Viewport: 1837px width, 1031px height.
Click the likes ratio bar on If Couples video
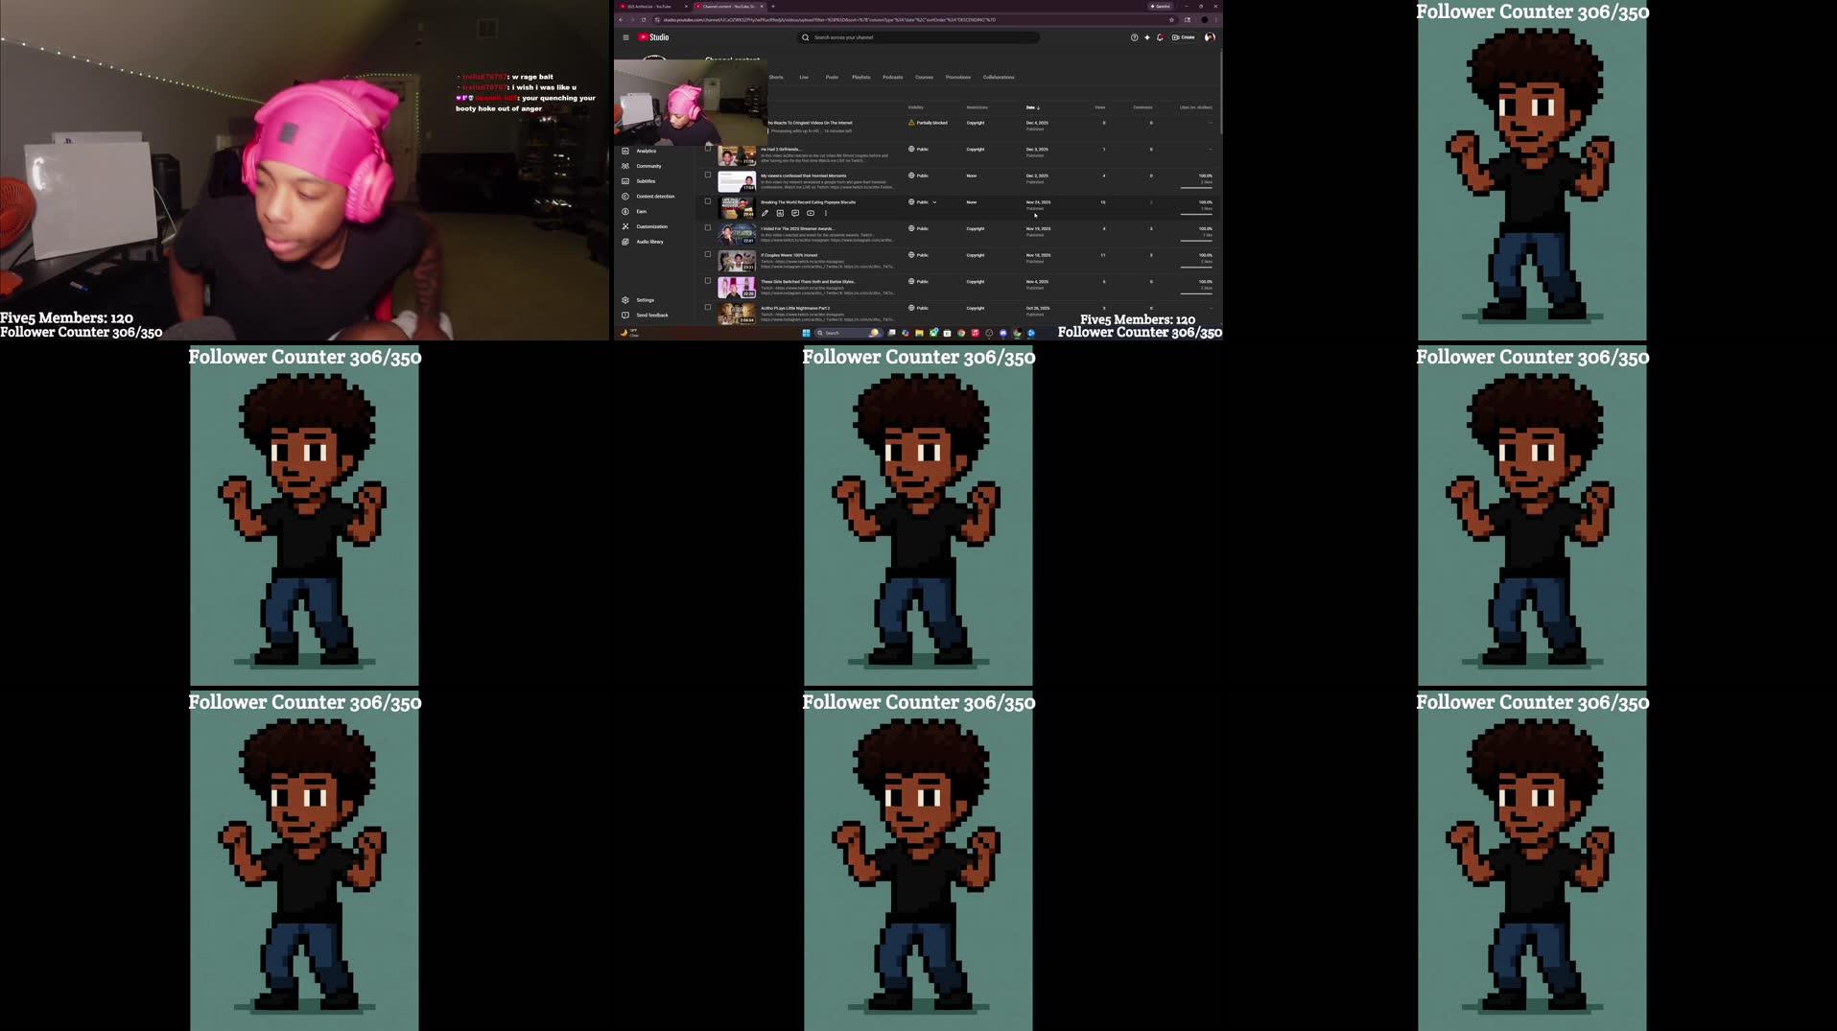coord(1195,268)
